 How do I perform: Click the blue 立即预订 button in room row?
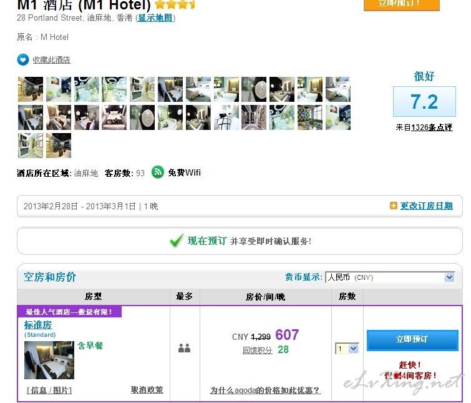pyautogui.click(x=412, y=340)
